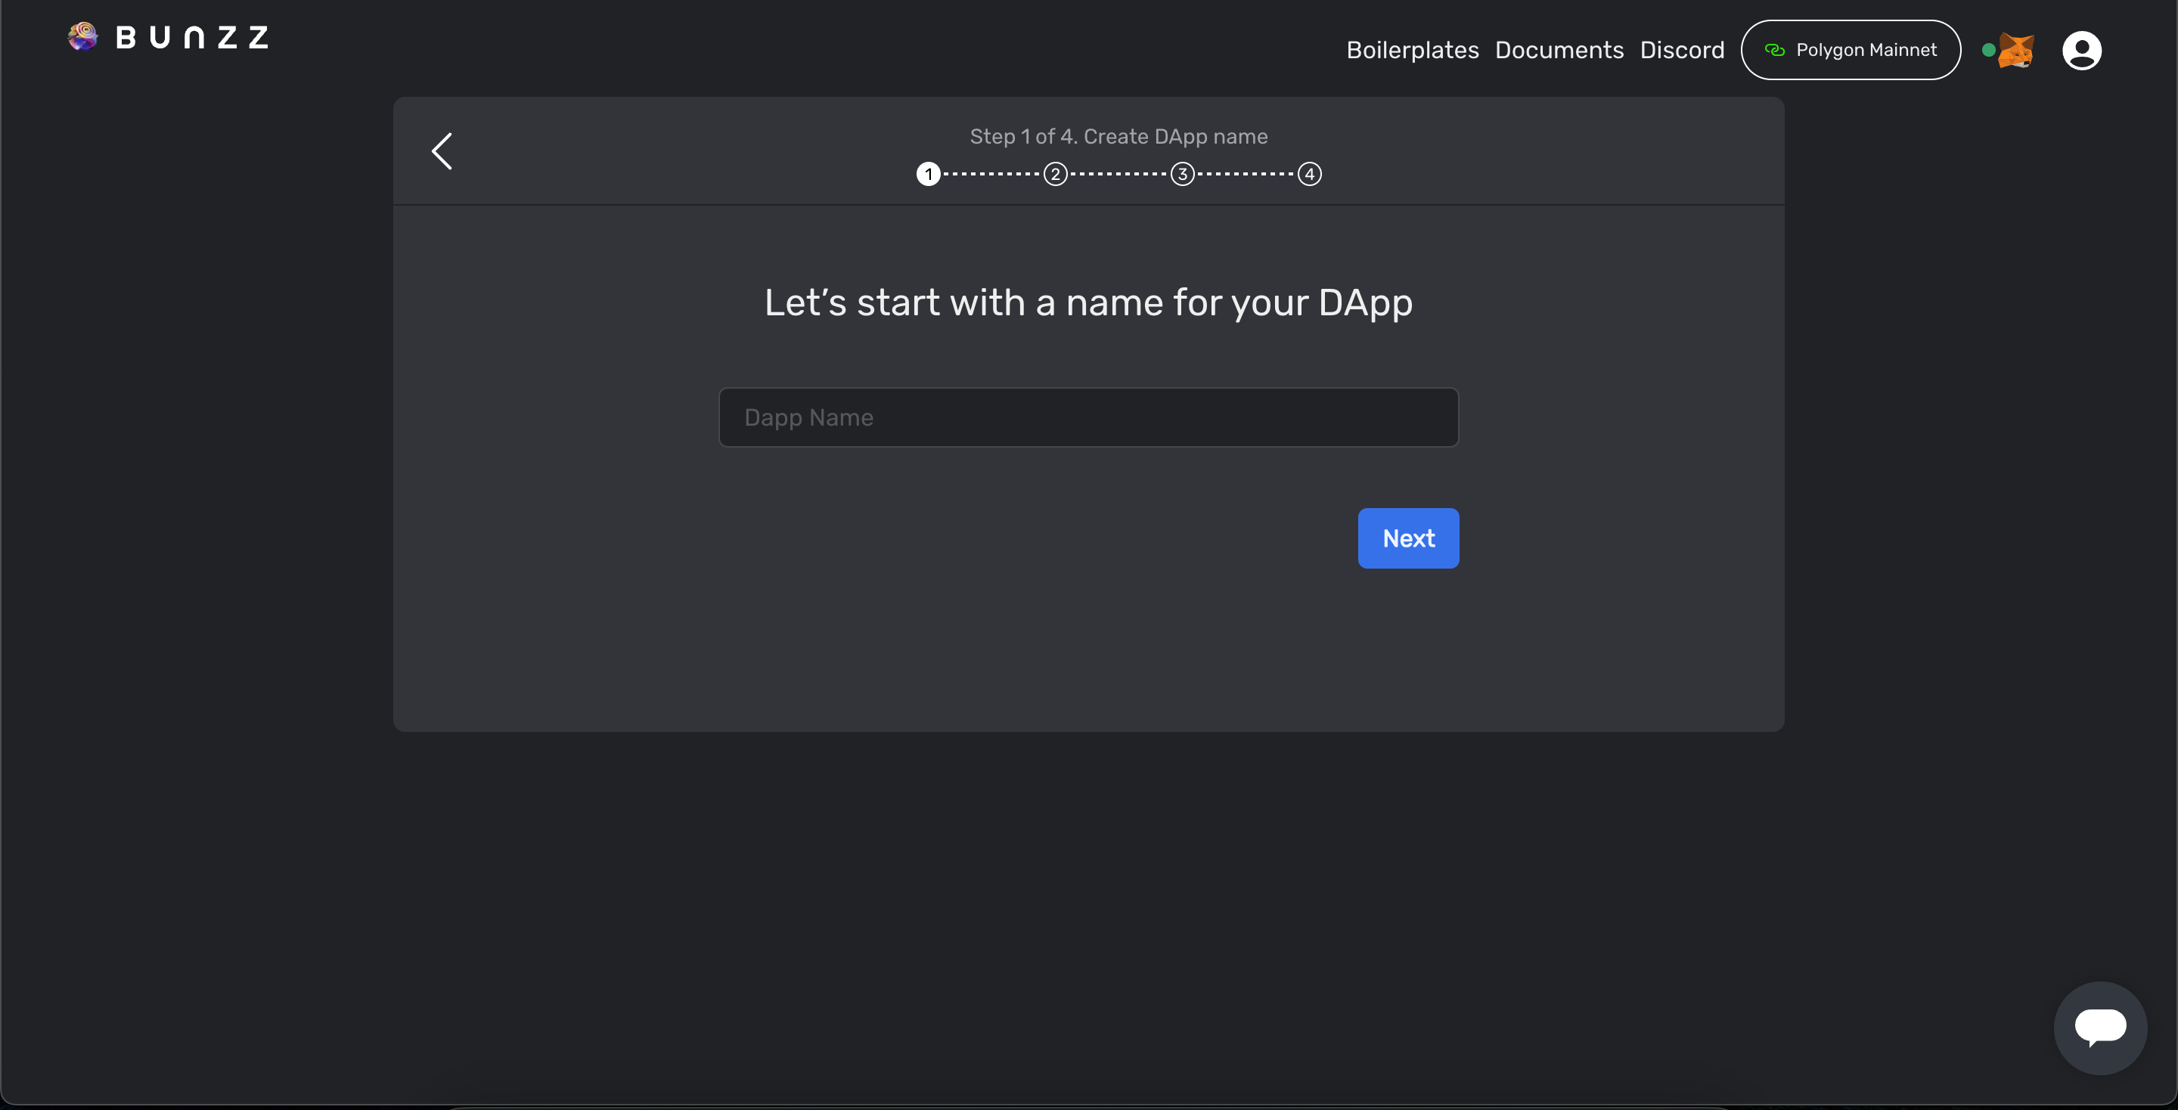Jump to step 2 in progress indicator
The height and width of the screenshot is (1110, 2178).
[x=1055, y=174]
